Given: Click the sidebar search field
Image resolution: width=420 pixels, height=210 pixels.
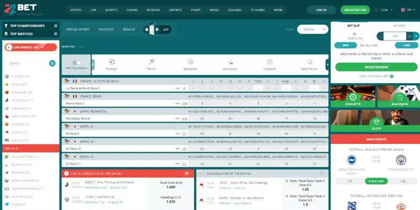Looking at the screenshot, I should [28, 63].
